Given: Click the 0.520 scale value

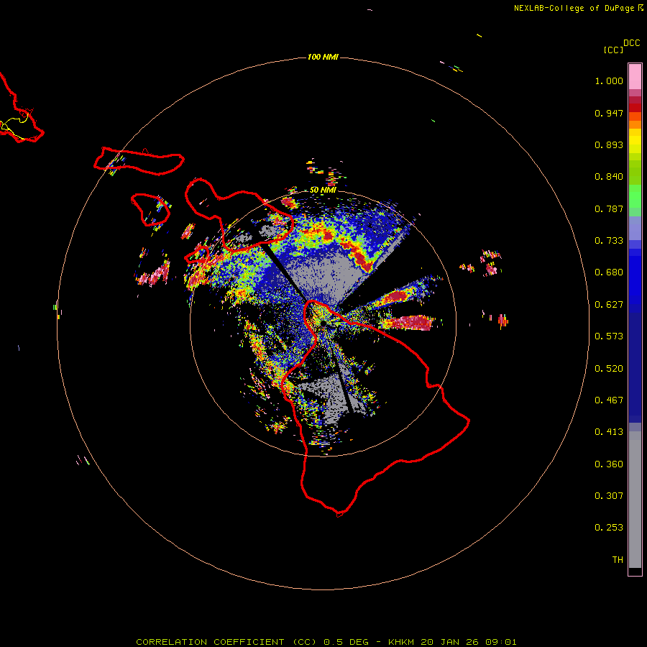Looking at the screenshot, I should pos(609,369).
